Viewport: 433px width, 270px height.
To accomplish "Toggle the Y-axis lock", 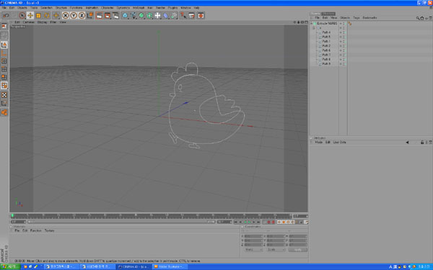I will click(x=74, y=15).
